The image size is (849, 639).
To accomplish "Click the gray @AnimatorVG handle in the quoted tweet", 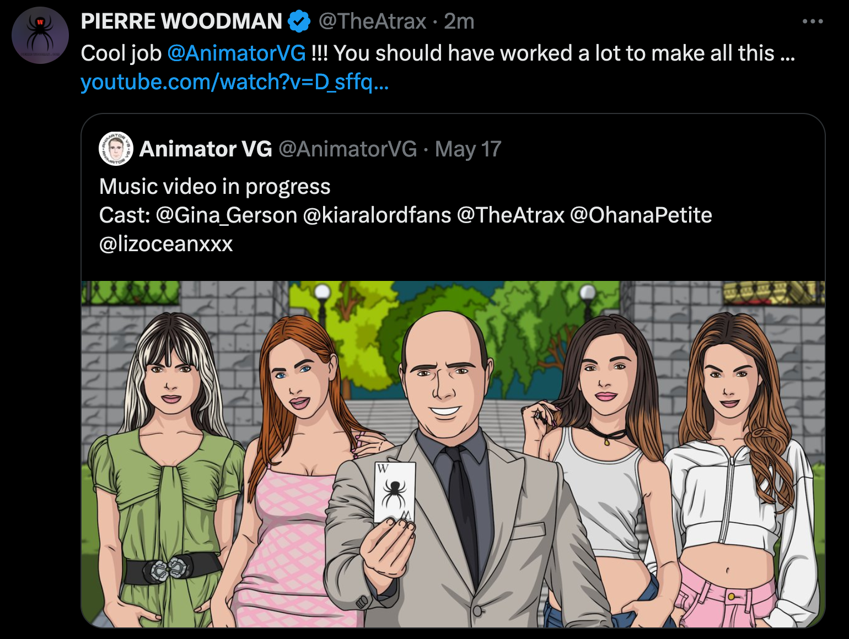I will pos(347,149).
